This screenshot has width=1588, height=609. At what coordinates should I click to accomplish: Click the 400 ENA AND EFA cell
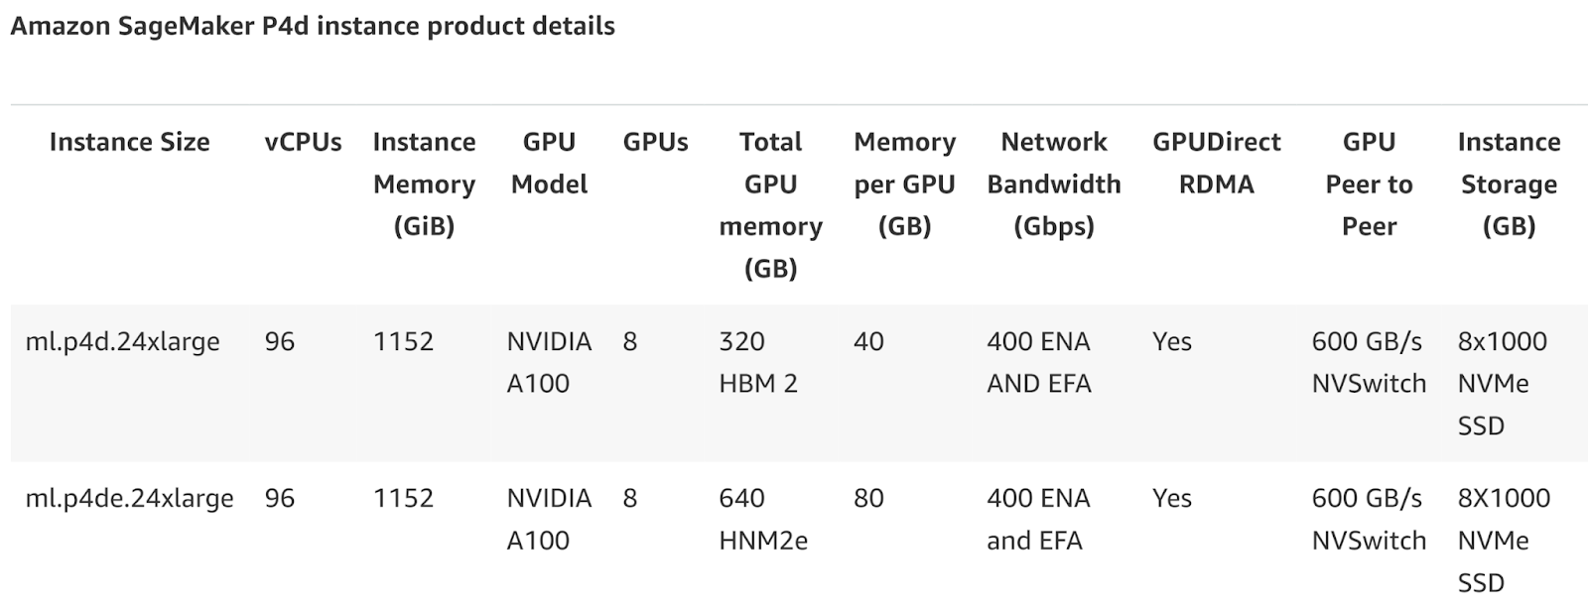point(1039,363)
